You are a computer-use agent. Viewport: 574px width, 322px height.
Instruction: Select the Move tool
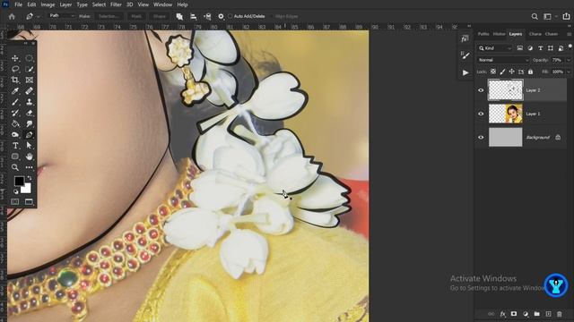(x=15, y=58)
